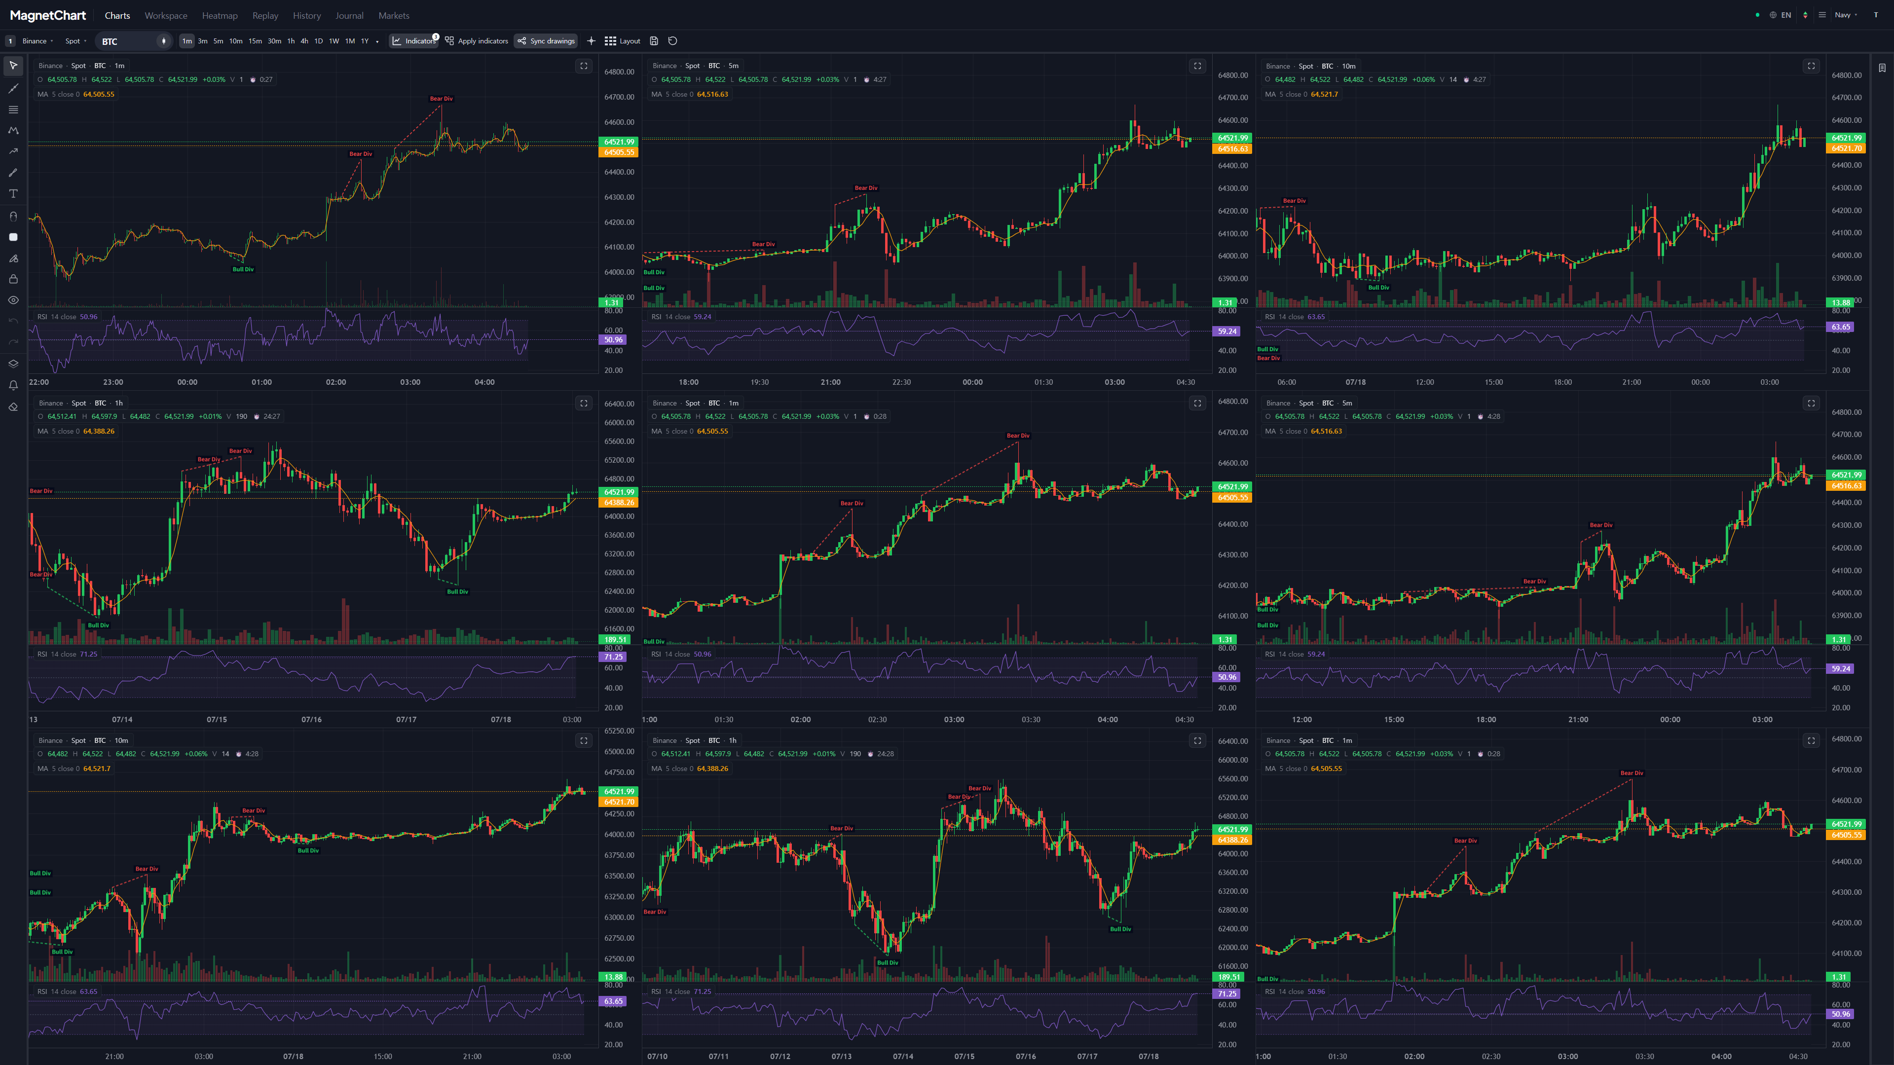Image resolution: width=1894 pixels, height=1065 pixels.
Task: Click the undo arrow in the sidebar
Action: point(13,321)
